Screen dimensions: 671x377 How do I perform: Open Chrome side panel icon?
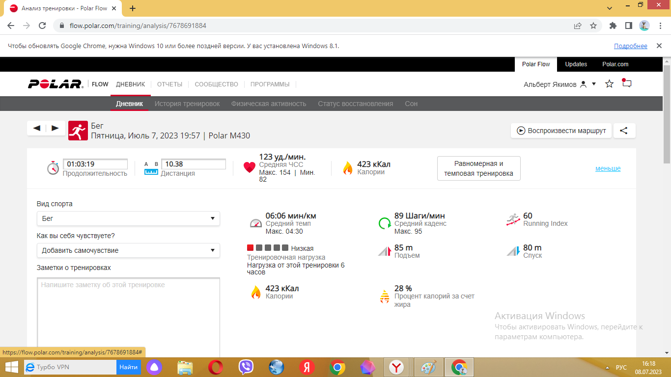point(628,26)
